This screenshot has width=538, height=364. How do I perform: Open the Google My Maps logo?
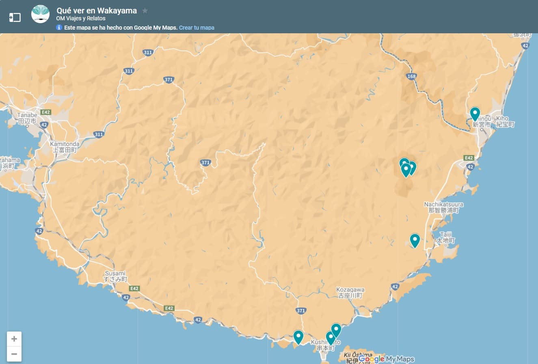click(x=387, y=359)
